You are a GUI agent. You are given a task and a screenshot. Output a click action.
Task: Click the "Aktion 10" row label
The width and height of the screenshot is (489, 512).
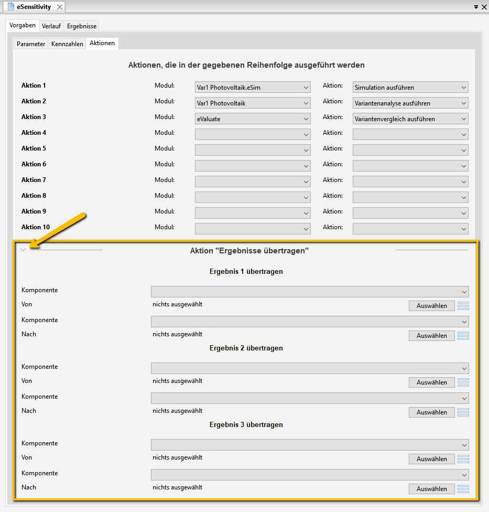pyautogui.click(x=36, y=227)
